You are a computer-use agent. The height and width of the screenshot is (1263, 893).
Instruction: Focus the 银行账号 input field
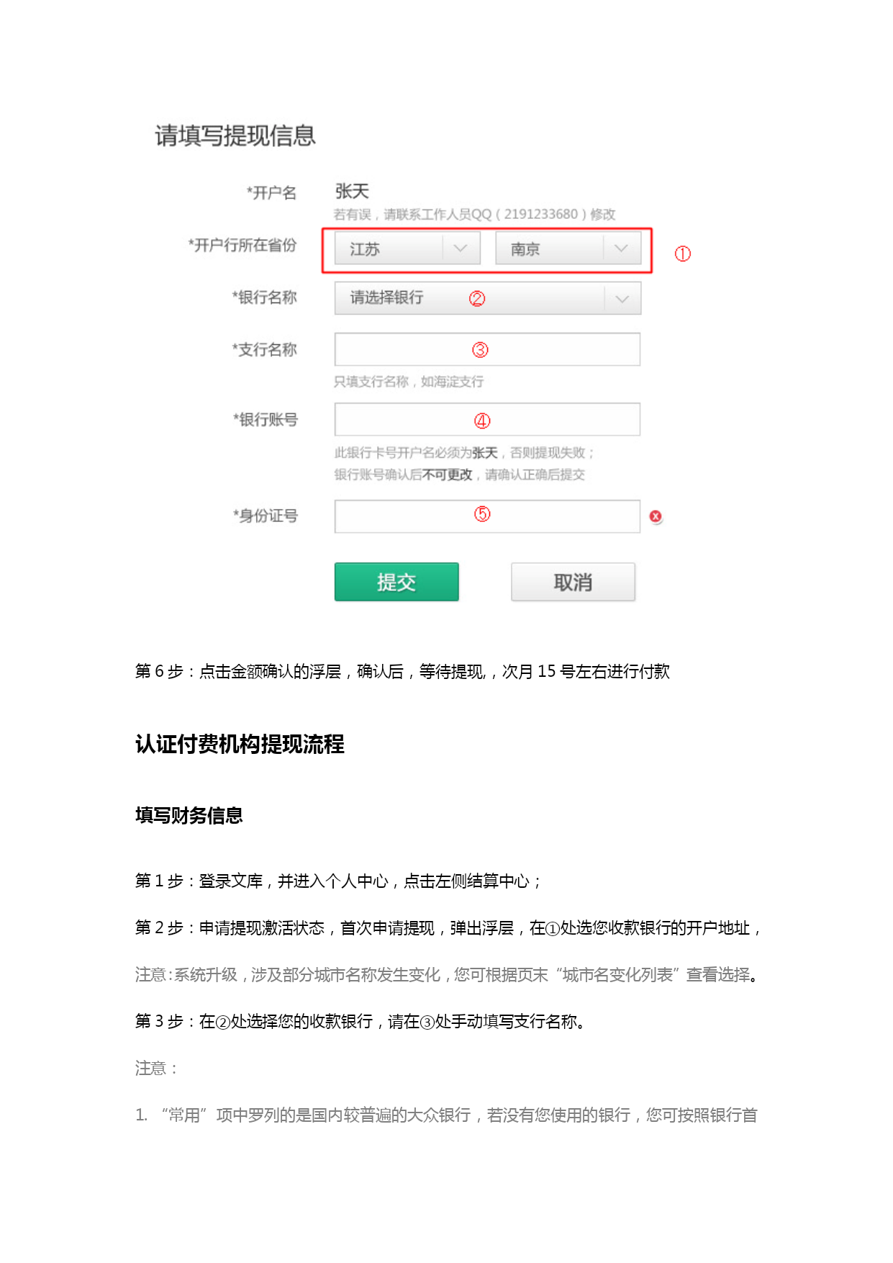click(x=487, y=419)
